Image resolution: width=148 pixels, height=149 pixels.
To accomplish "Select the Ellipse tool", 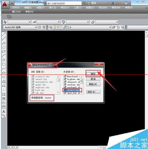I will (x=4, y=73).
